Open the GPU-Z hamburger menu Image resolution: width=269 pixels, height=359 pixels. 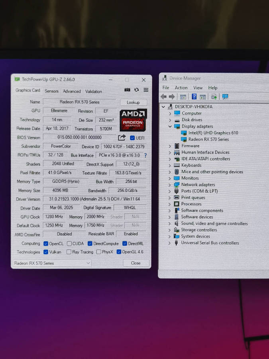(x=146, y=90)
